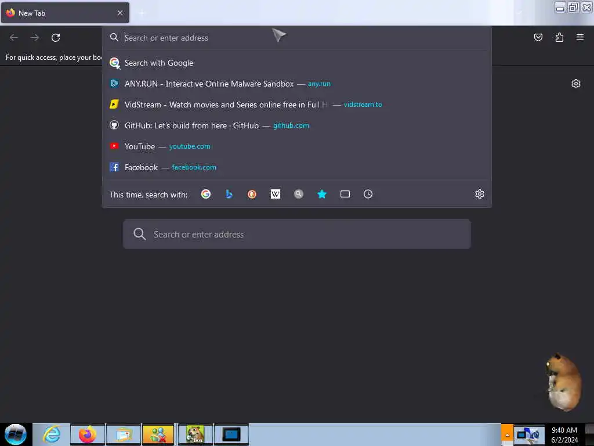Select the New Tab tab
This screenshot has height=446, width=594.
pos(65,13)
